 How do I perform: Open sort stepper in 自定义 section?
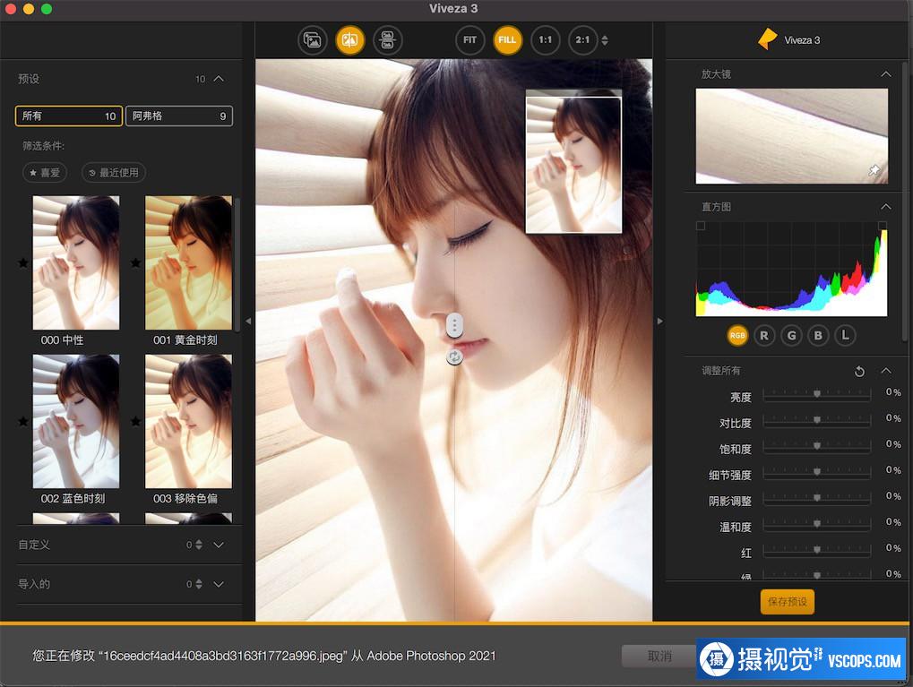coord(199,545)
